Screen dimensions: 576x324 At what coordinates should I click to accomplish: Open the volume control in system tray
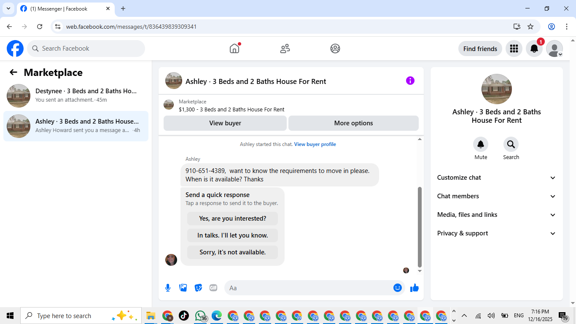(x=491, y=316)
